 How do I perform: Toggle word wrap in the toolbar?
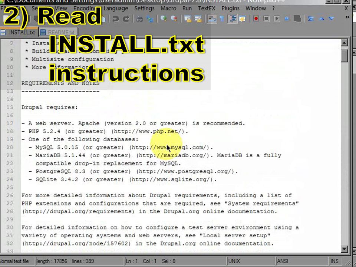pos(212,19)
